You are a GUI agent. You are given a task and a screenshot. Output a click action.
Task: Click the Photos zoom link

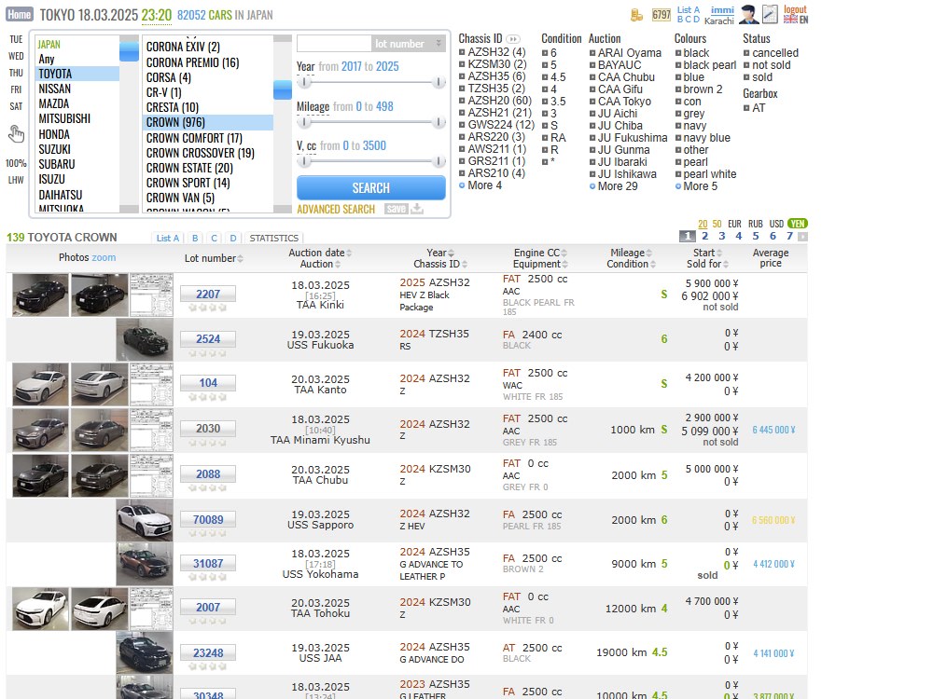point(104,257)
